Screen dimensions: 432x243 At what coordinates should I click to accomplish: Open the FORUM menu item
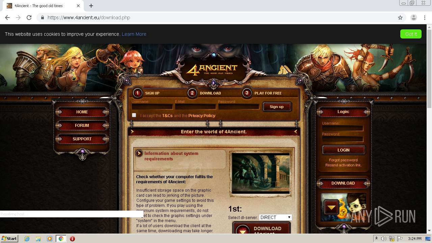(82, 125)
